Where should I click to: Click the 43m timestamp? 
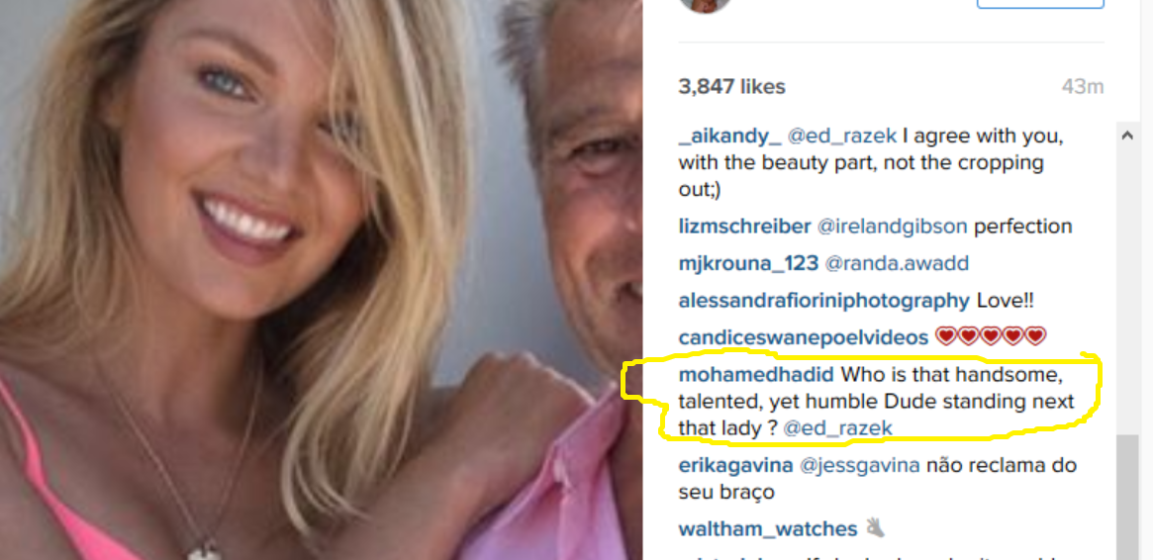click(x=1083, y=87)
